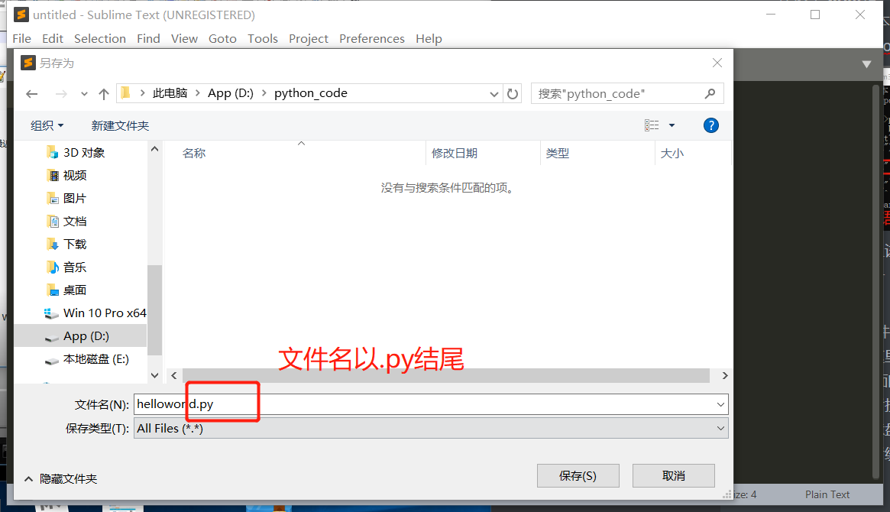Click the 取消 button
This screenshot has height=512, width=890.
pos(674,475)
